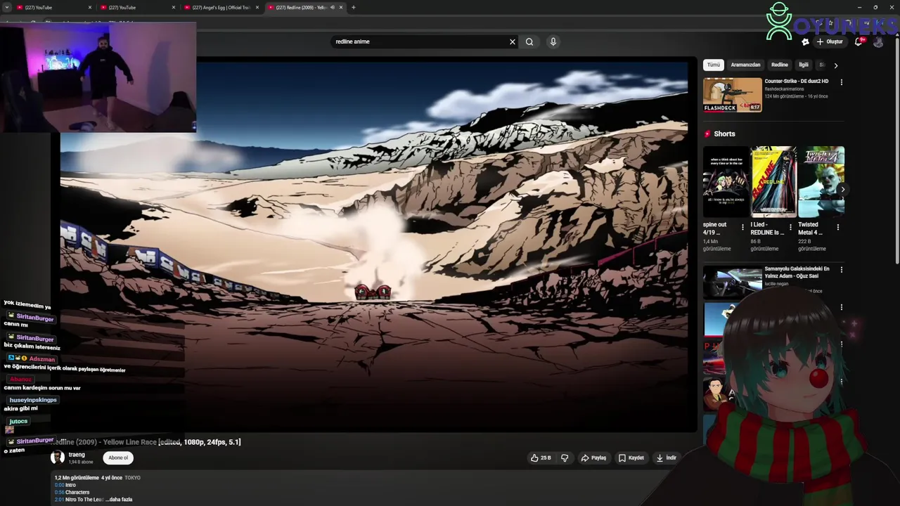The image size is (900, 506).
Task: Open options menu for the Samanyolu video
Action: pos(841,270)
